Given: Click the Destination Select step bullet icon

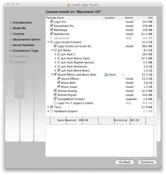Looking at the screenshot, I should coord(11,39).
